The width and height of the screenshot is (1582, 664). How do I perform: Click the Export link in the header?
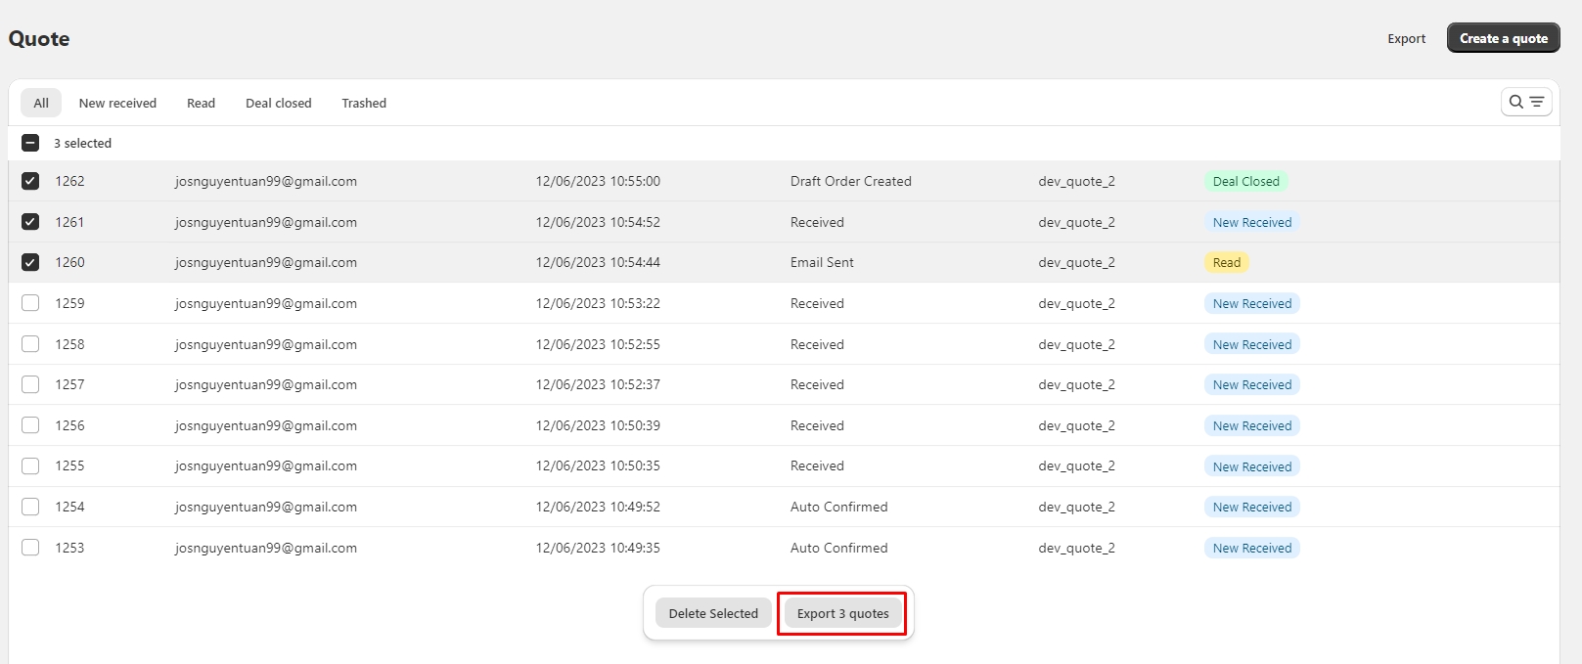pos(1406,39)
